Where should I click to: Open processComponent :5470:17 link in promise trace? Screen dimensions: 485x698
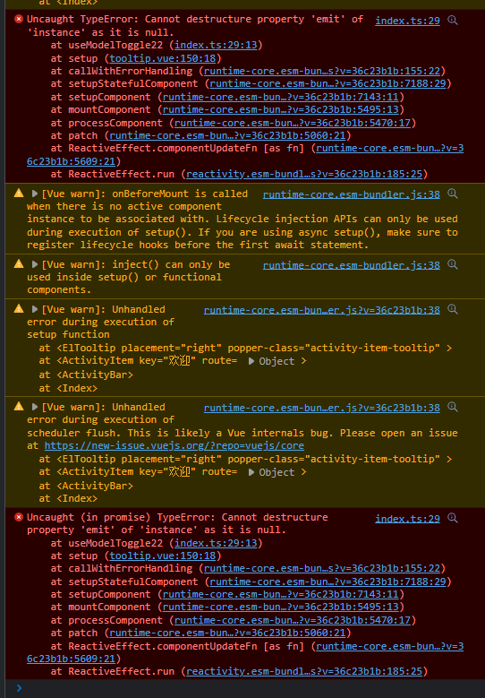292,620
